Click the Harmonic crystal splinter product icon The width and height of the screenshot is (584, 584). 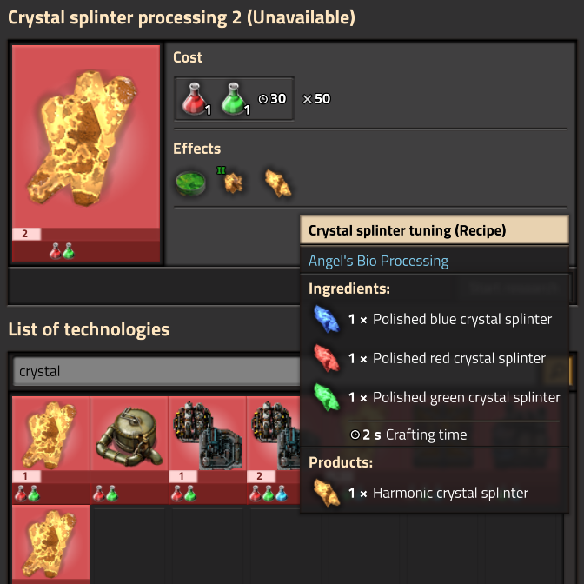coord(326,493)
